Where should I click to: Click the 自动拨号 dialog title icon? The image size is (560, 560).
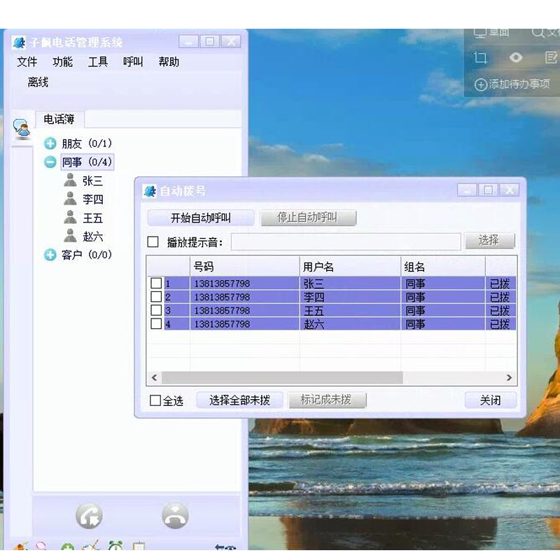[x=150, y=191]
